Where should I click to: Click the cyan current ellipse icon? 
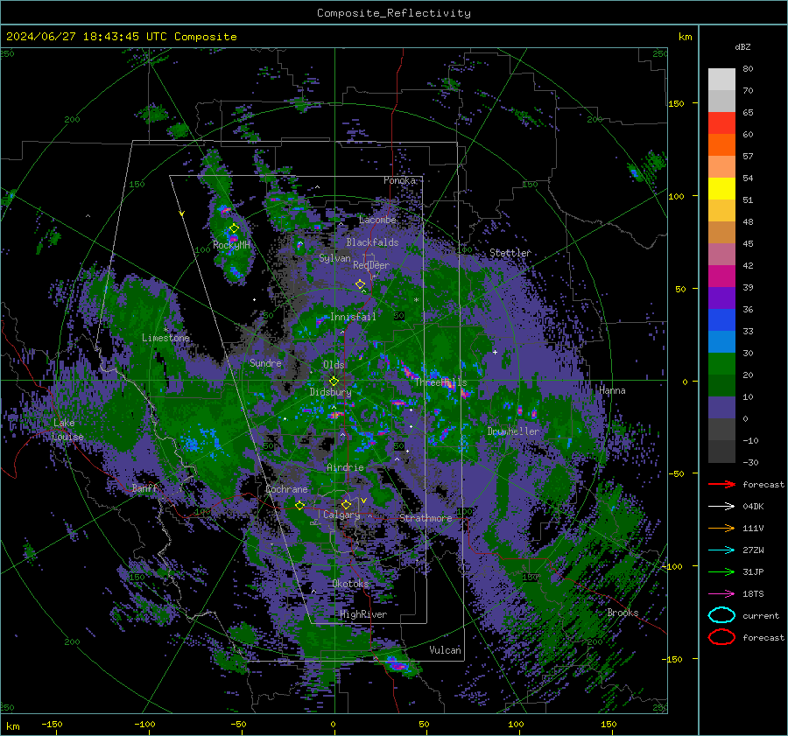(x=721, y=615)
